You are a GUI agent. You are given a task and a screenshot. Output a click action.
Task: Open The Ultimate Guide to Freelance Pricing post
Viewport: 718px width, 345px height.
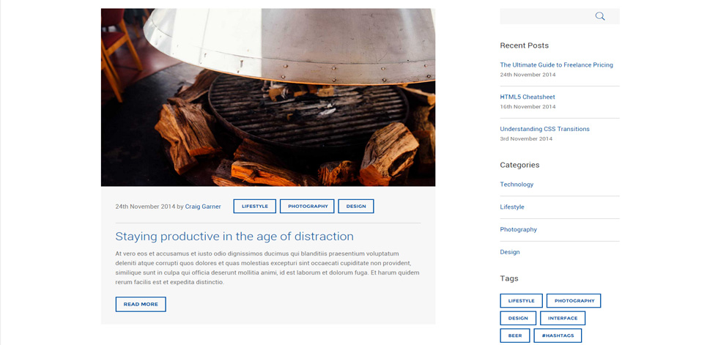coord(556,65)
